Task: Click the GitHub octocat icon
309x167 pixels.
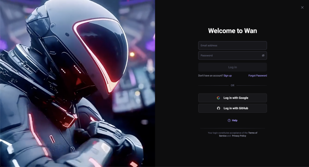Action: [x=218, y=108]
